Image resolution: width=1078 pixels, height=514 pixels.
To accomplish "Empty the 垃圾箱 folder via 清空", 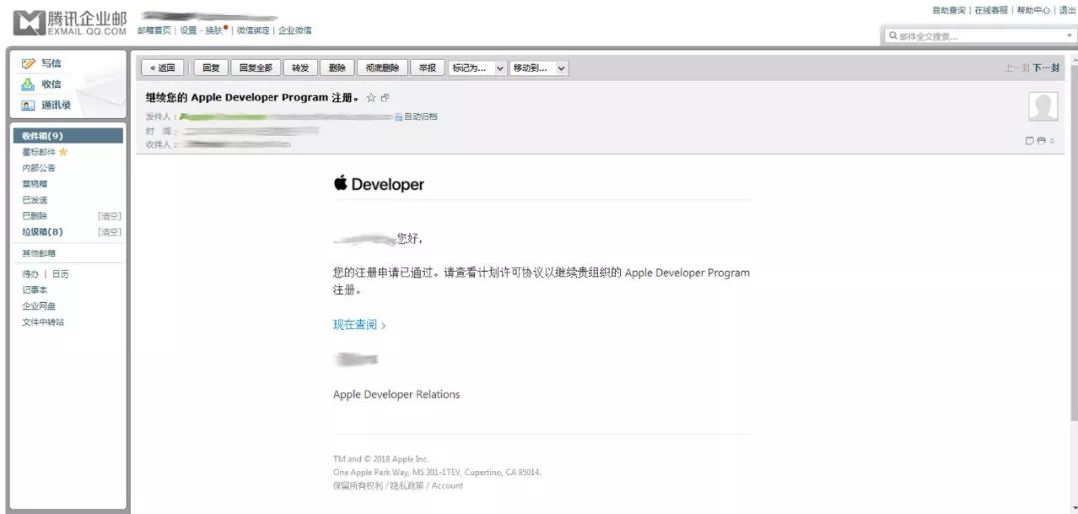I will click(110, 232).
